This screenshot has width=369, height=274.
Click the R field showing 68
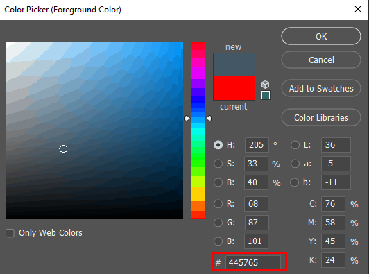point(256,204)
